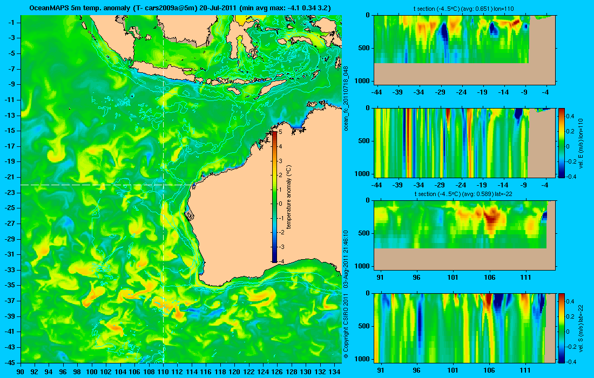Click '-0.4' on the vel. S colorbar

coord(571,362)
